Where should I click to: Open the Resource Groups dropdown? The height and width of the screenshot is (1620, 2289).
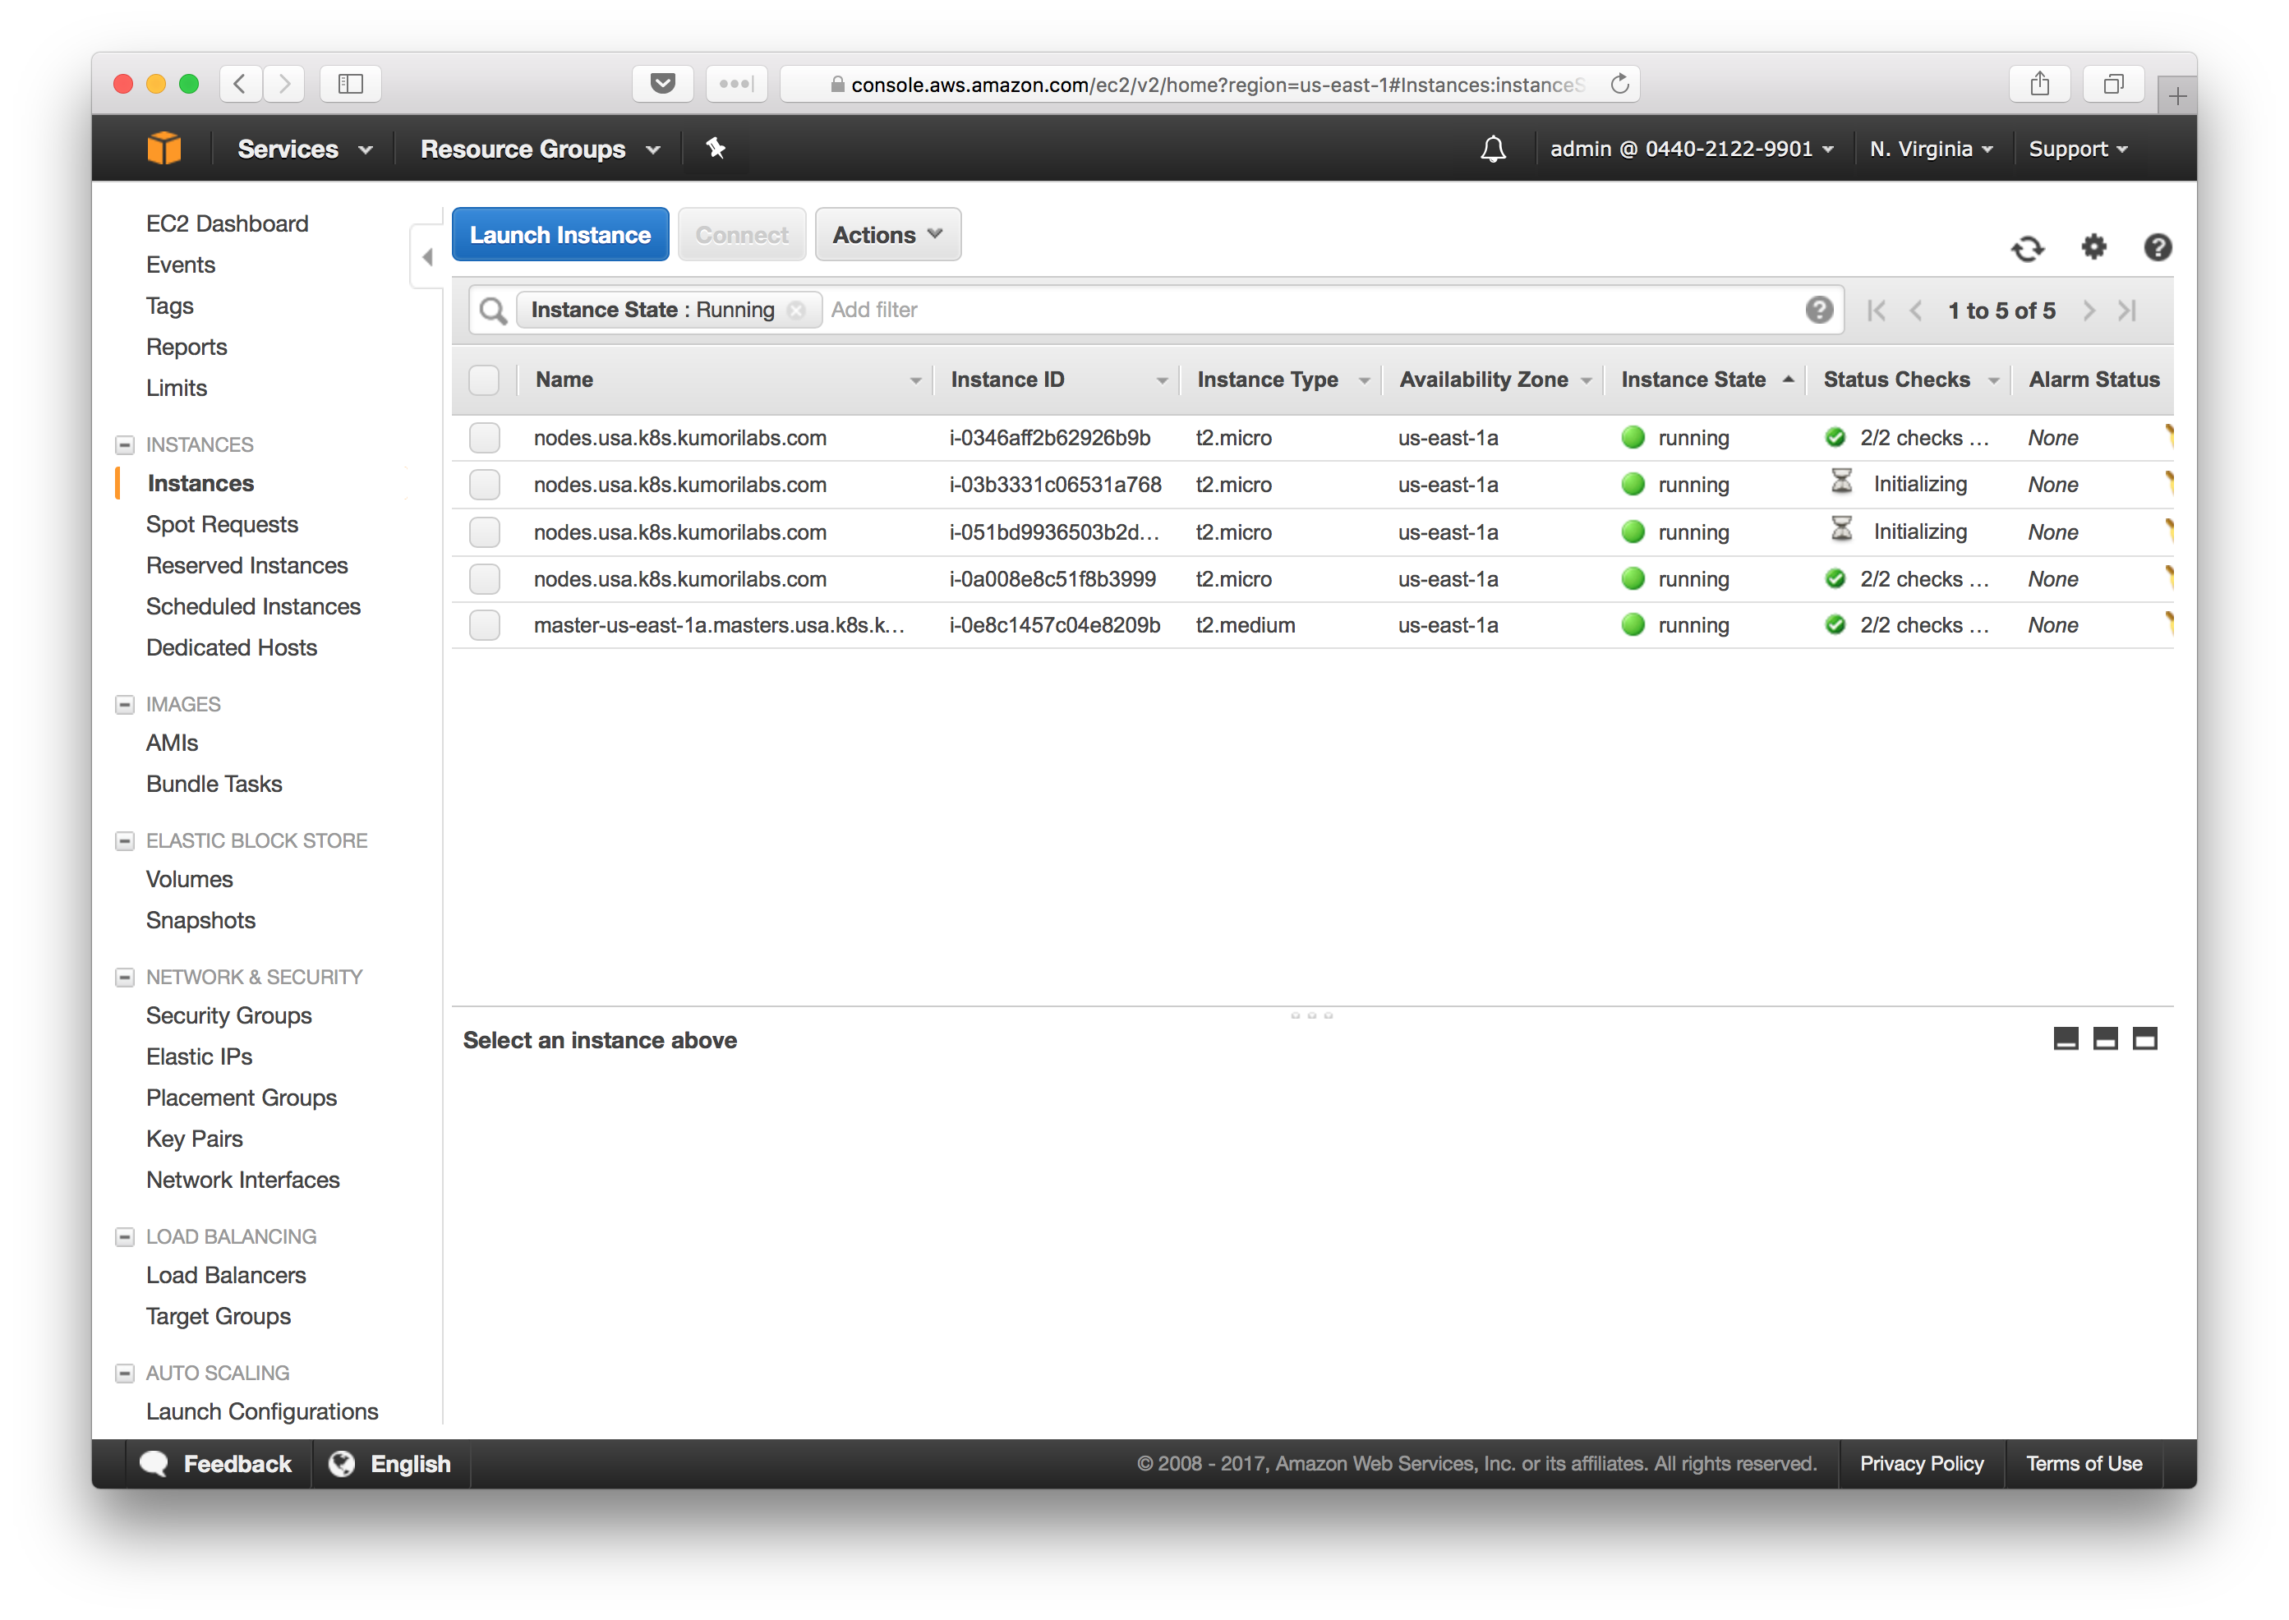540,149
